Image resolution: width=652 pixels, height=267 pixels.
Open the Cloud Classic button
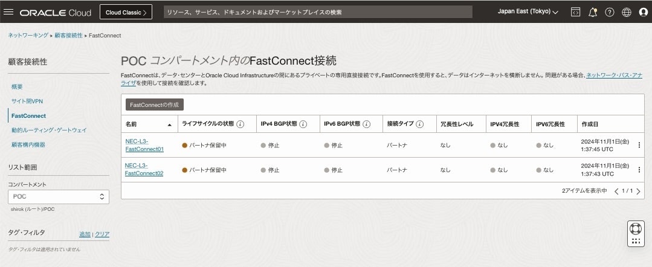[126, 12]
